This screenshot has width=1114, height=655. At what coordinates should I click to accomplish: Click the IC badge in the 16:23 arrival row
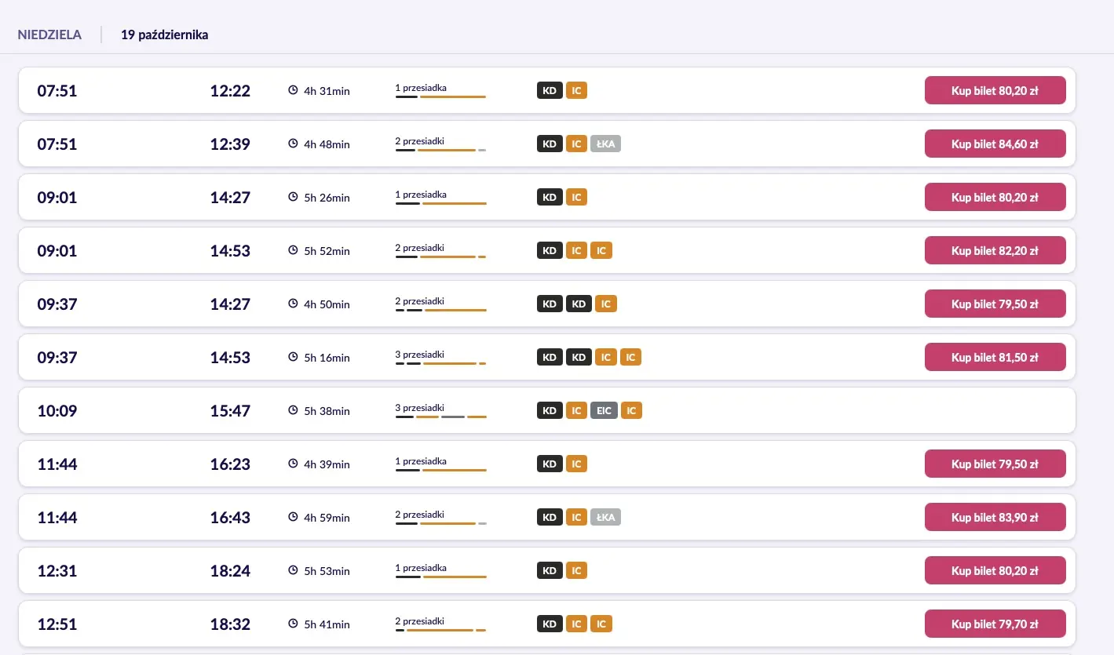click(x=576, y=464)
